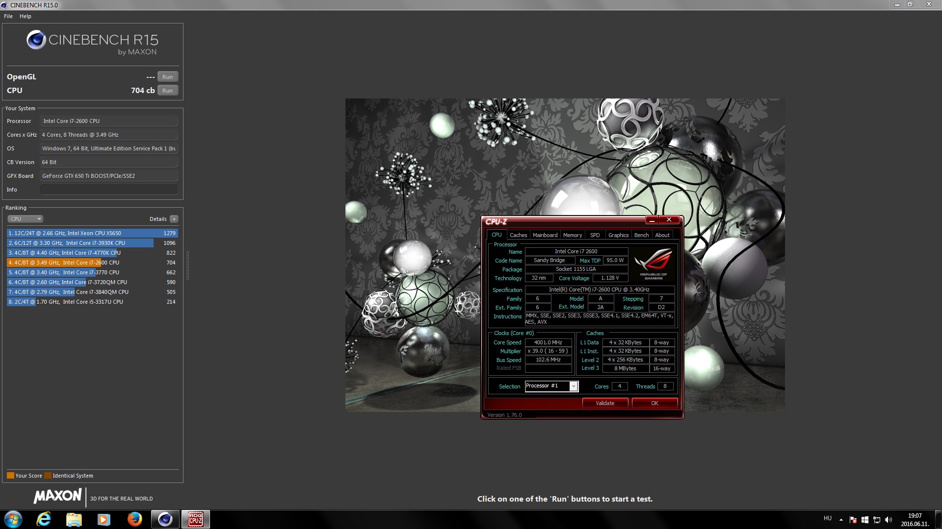This screenshot has height=529, width=942.
Task: Open the CPU ranking type dropdown
Action: pos(26,219)
